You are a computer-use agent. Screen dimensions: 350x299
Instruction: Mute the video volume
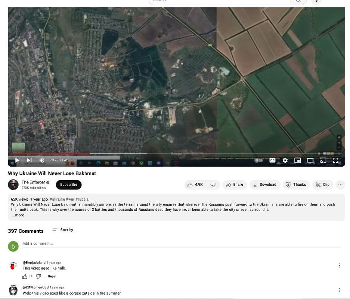(x=42, y=160)
